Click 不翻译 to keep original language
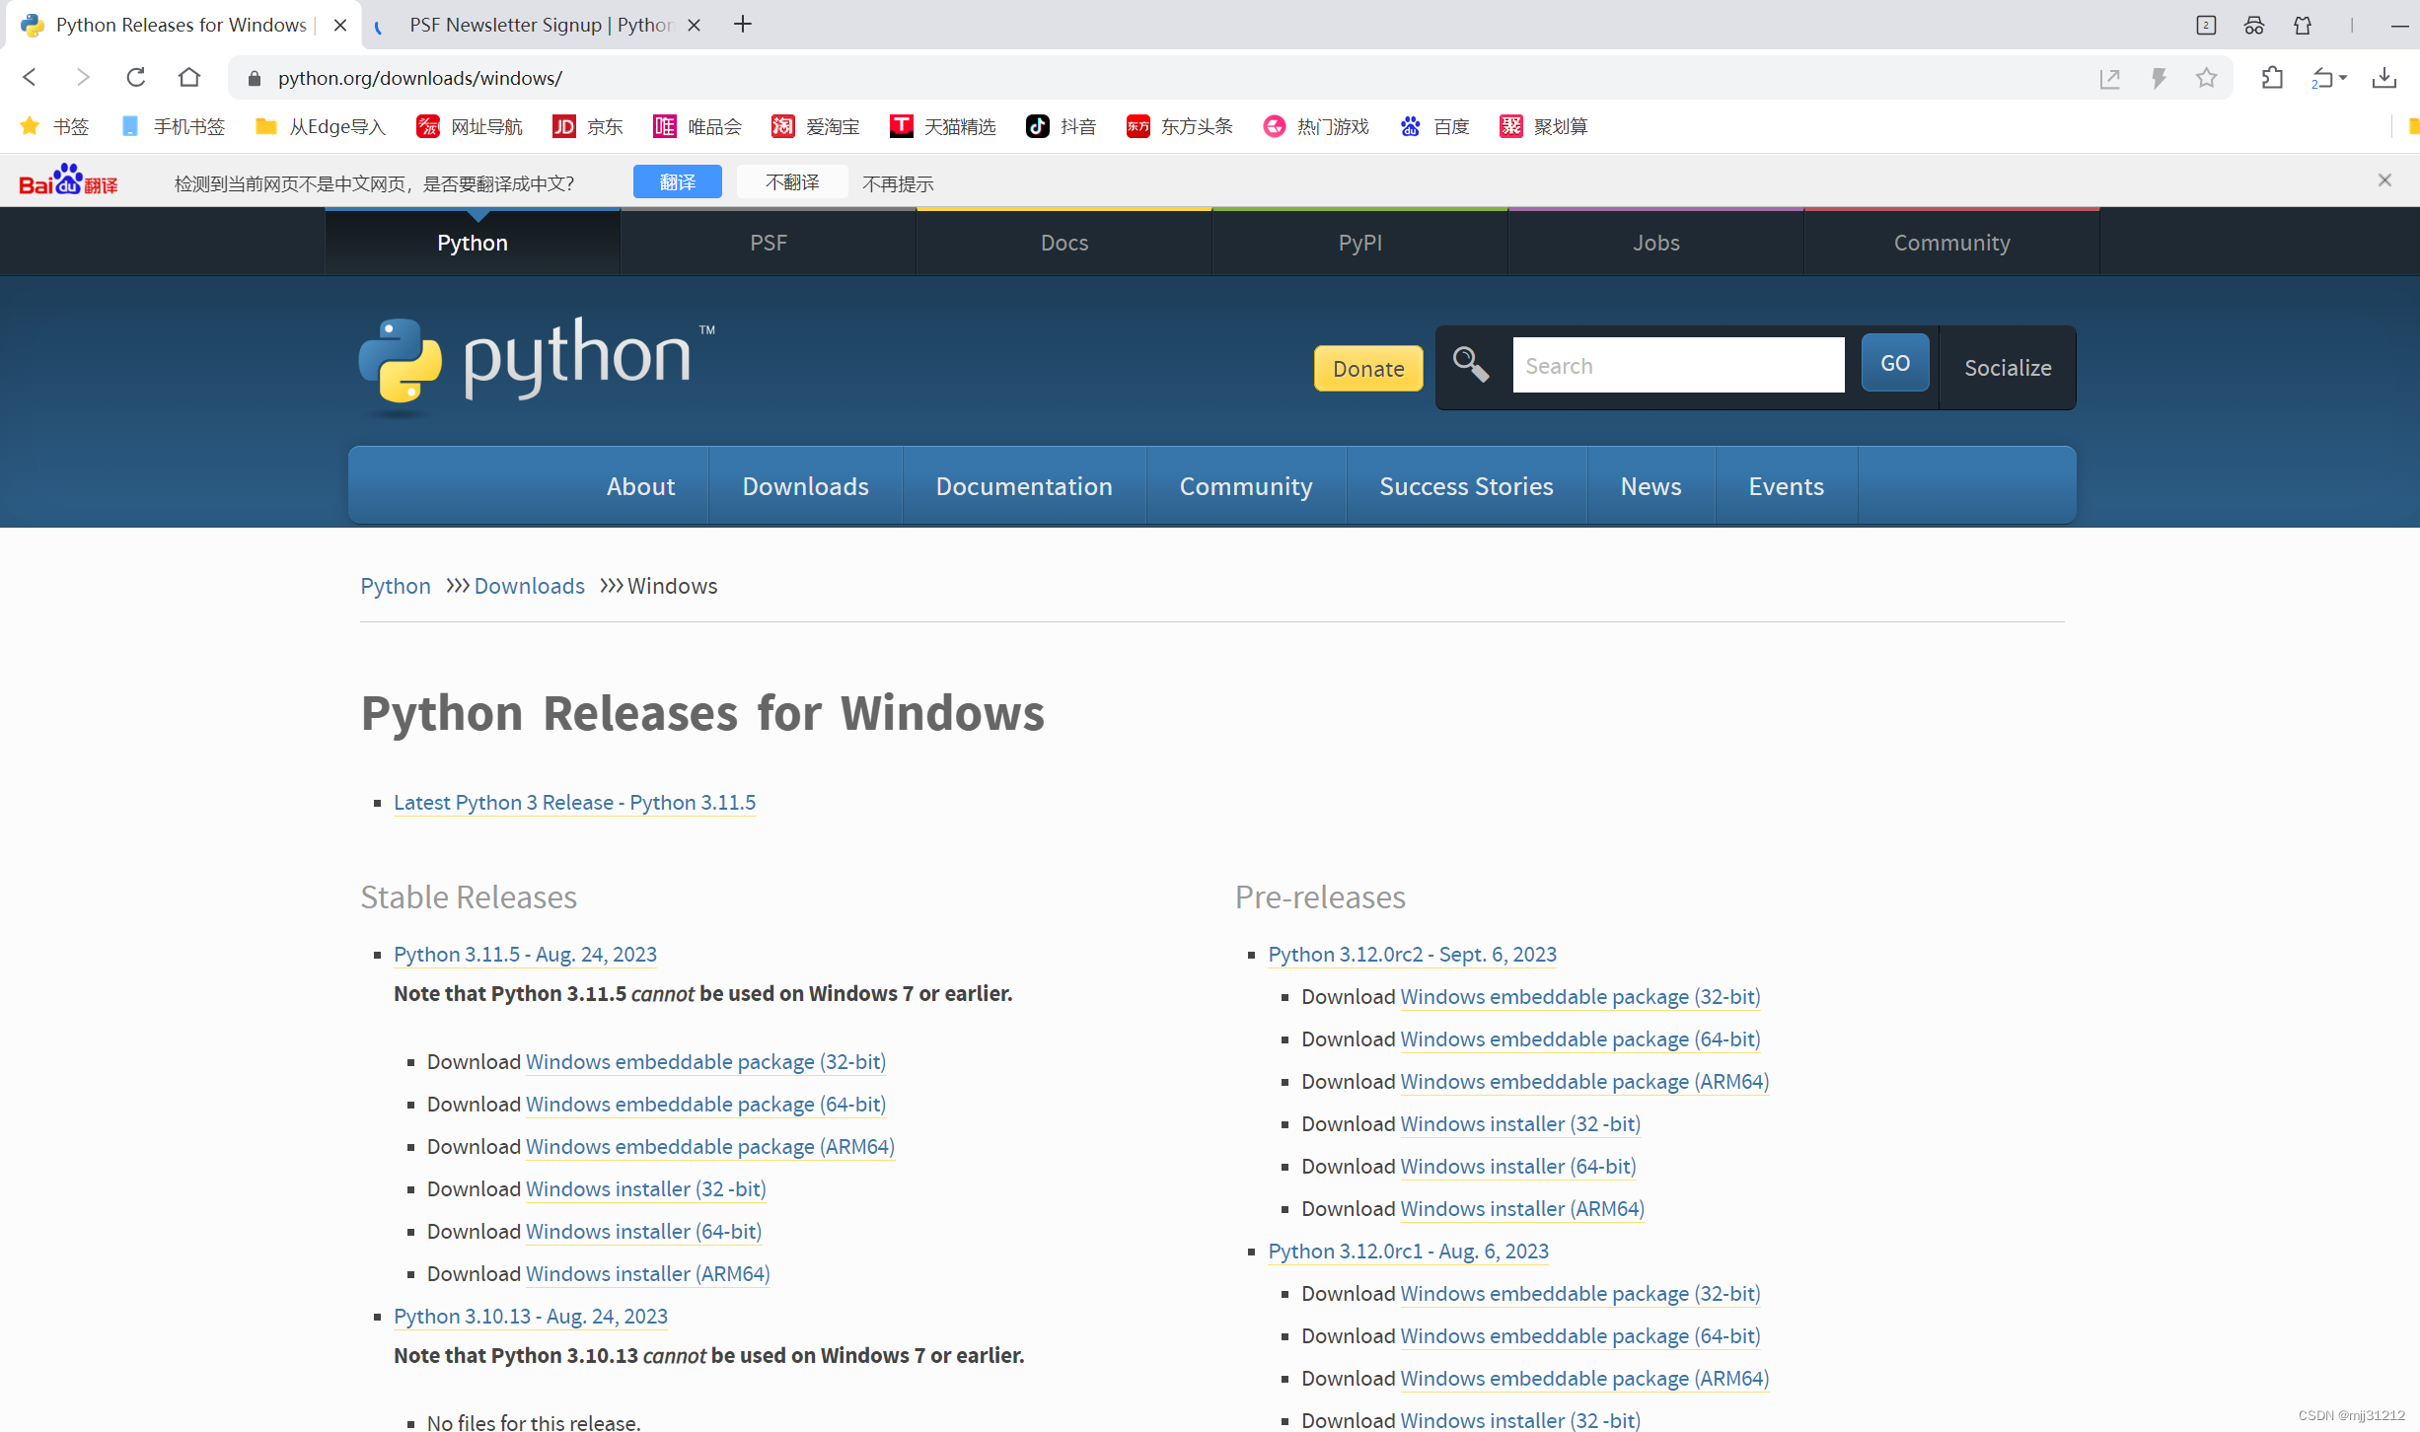Screen dimensions: 2420x1432 (x=791, y=181)
